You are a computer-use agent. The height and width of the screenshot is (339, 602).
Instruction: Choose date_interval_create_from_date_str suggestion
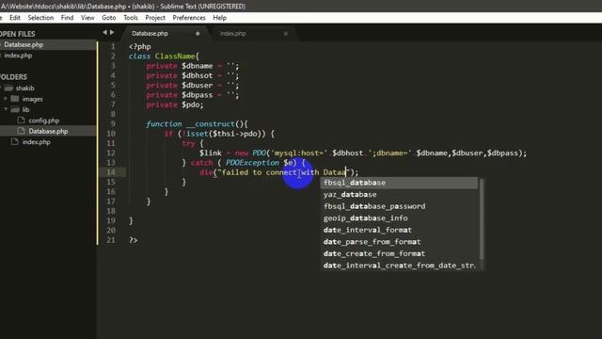pyautogui.click(x=399, y=266)
